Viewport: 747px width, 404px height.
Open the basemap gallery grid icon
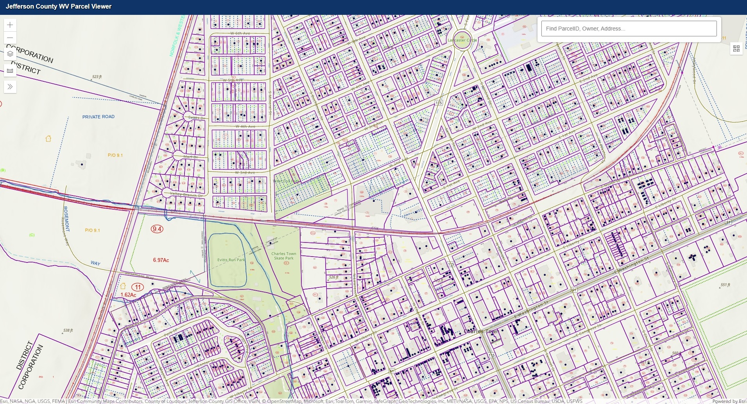pyautogui.click(x=736, y=48)
